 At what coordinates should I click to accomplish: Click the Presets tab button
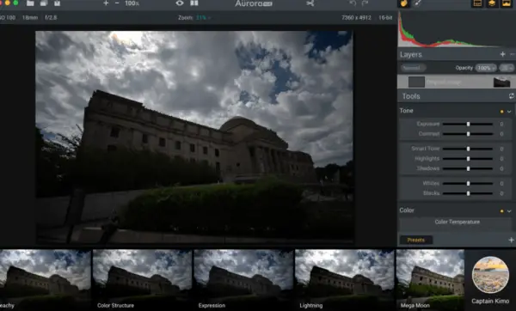pyautogui.click(x=416, y=240)
